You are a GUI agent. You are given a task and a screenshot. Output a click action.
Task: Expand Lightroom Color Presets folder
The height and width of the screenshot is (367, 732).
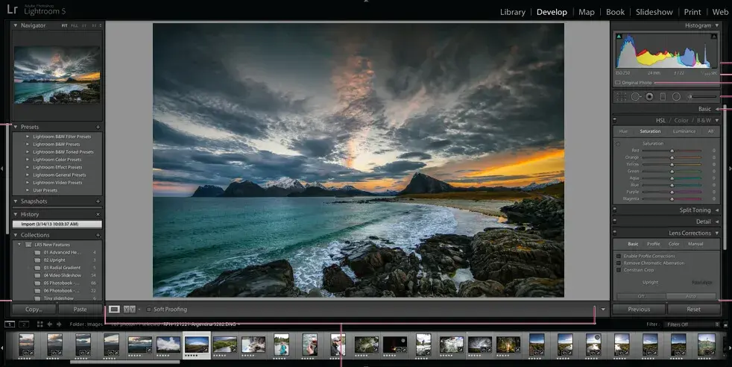(28, 160)
